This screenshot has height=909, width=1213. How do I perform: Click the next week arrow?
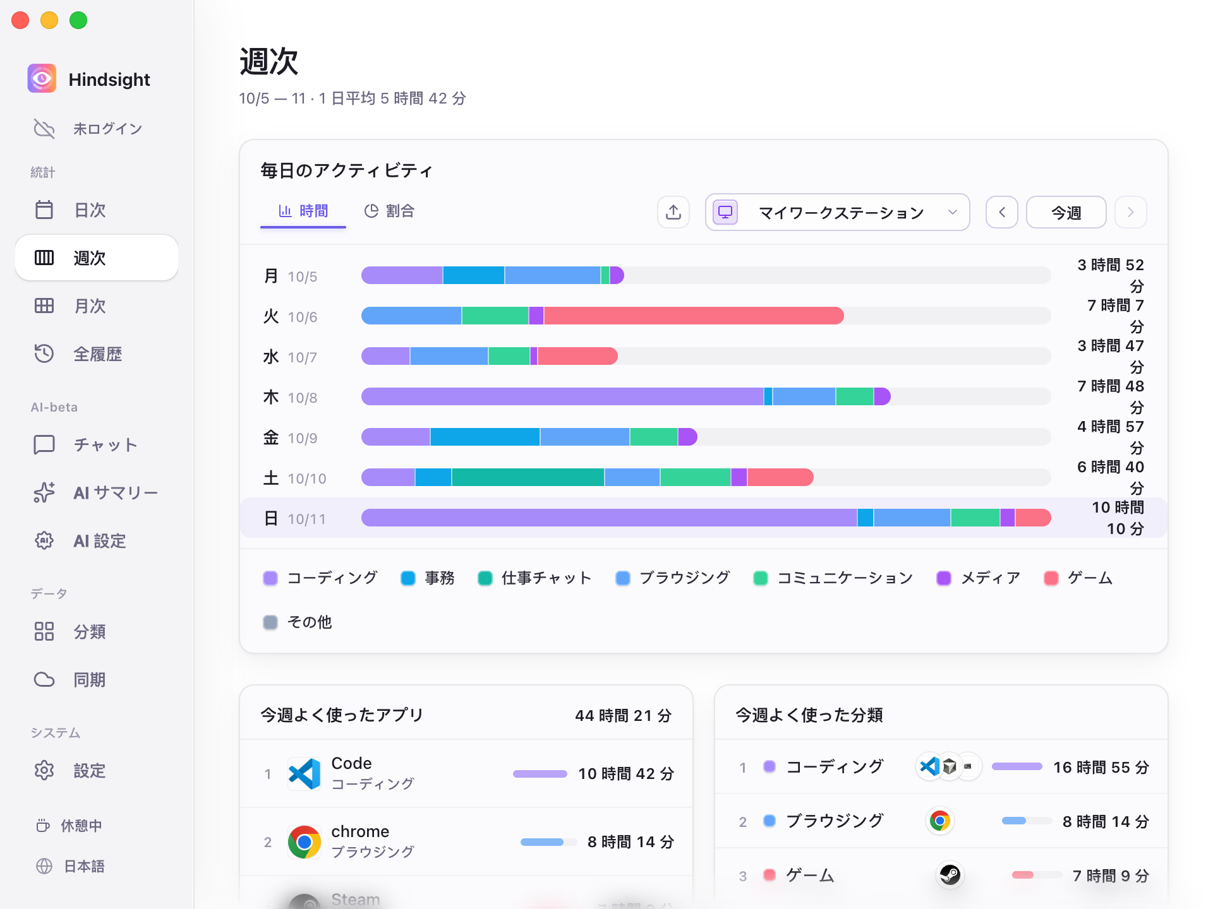click(1131, 212)
